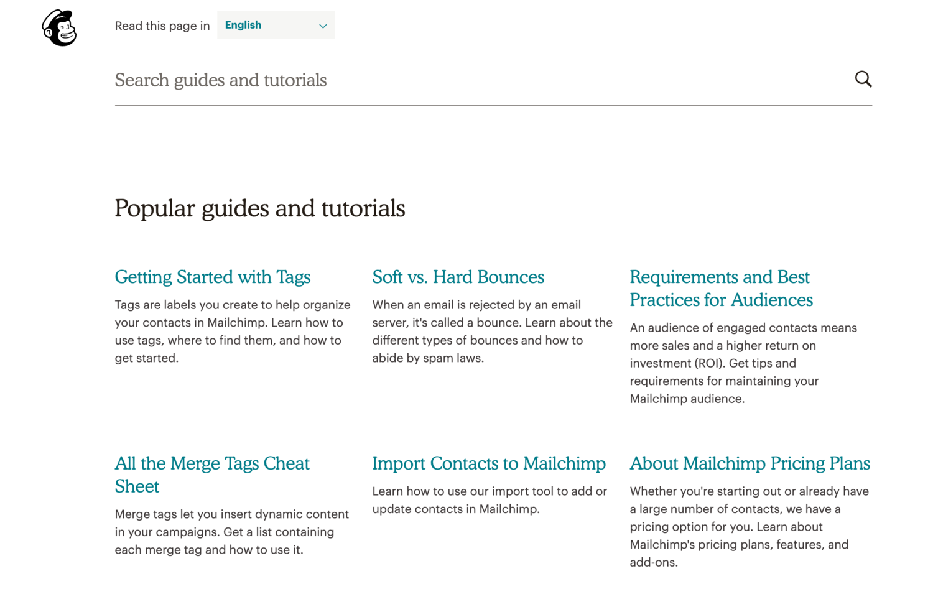This screenshot has height=589, width=933.
Task: Click the magnifying glass search icon
Action: click(x=863, y=79)
